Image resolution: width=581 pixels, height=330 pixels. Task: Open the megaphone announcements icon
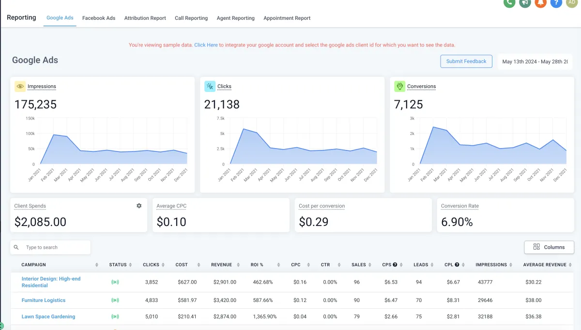click(x=525, y=2)
